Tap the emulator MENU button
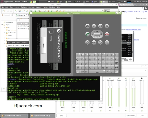This screenshot has height=118, width=148. coord(94,42)
